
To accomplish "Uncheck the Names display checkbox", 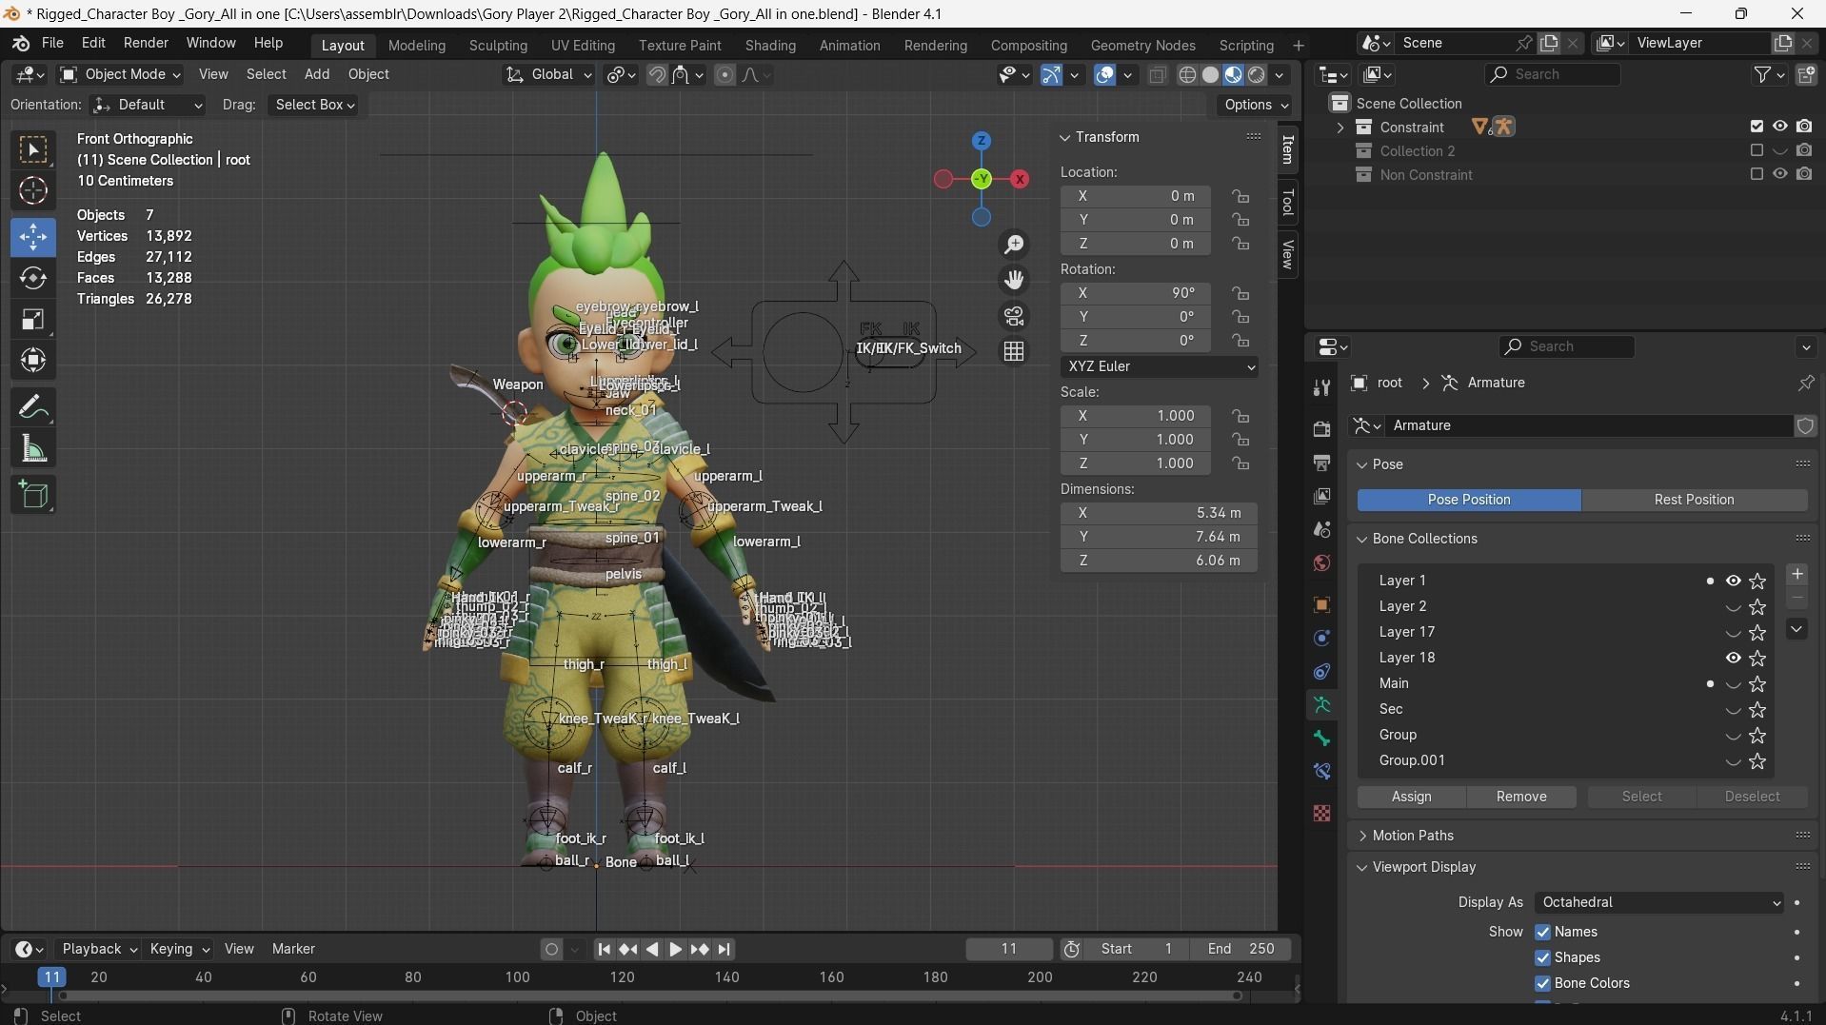I will click(x=1543, y=933).
